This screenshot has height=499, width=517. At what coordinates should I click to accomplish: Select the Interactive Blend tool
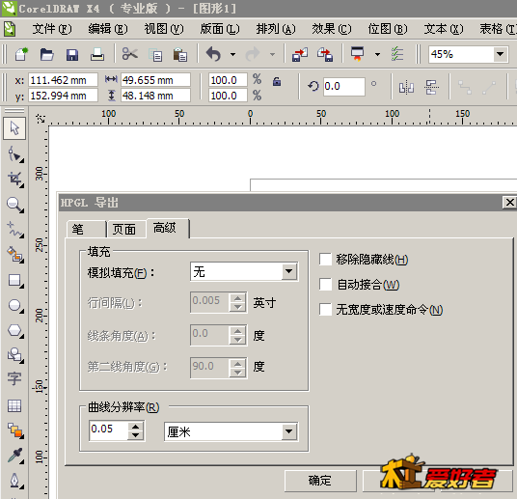[14, 430]
